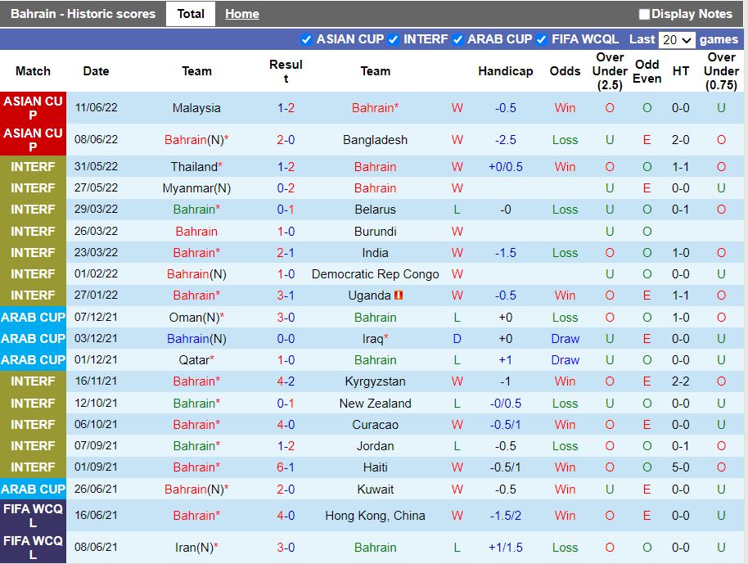This screenshot has width=748, height=564.
Task: Click the Handicap column header
Action: 505,71
